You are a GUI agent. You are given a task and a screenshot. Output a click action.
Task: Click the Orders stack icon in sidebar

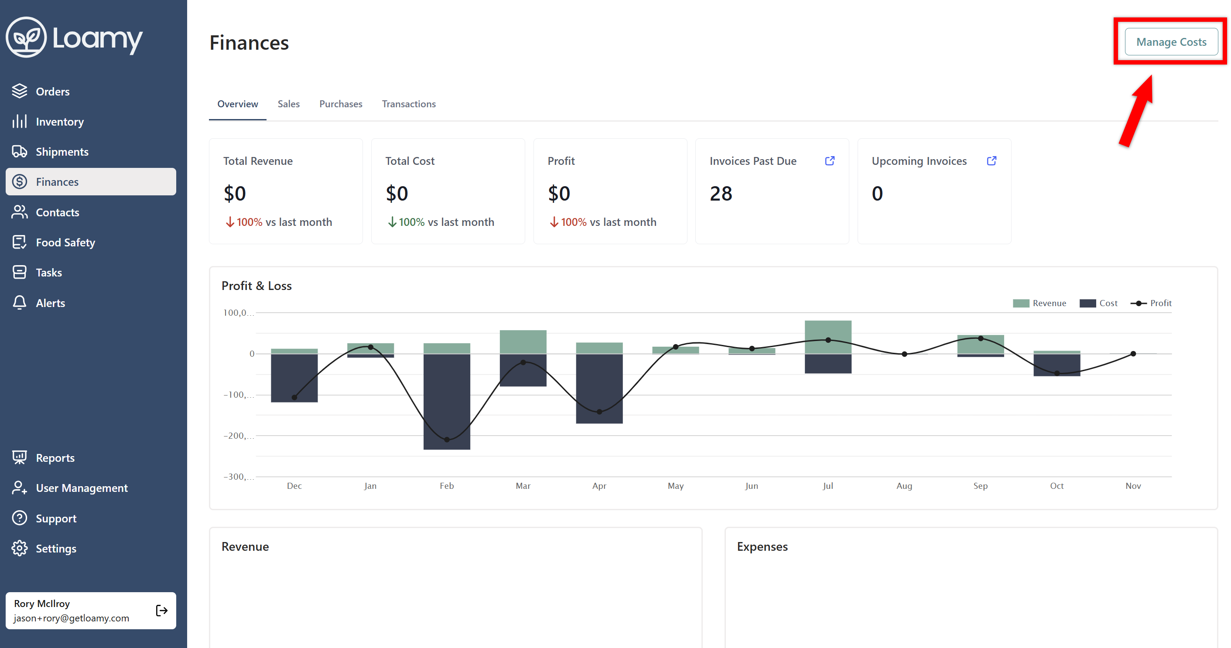pyautogui.click(x=20, y=91)
